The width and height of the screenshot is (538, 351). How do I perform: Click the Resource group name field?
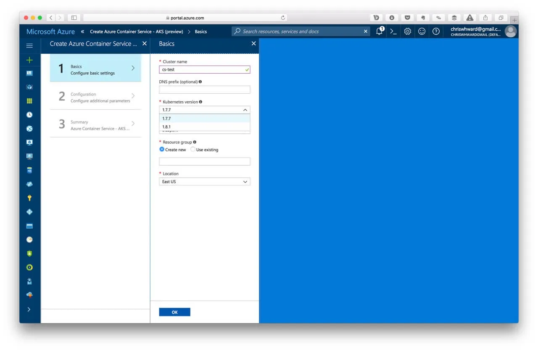tap(205, 161)
